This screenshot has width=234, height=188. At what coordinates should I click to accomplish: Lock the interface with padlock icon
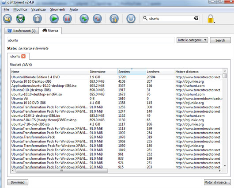pyautogui.click(x=211, y=19)
